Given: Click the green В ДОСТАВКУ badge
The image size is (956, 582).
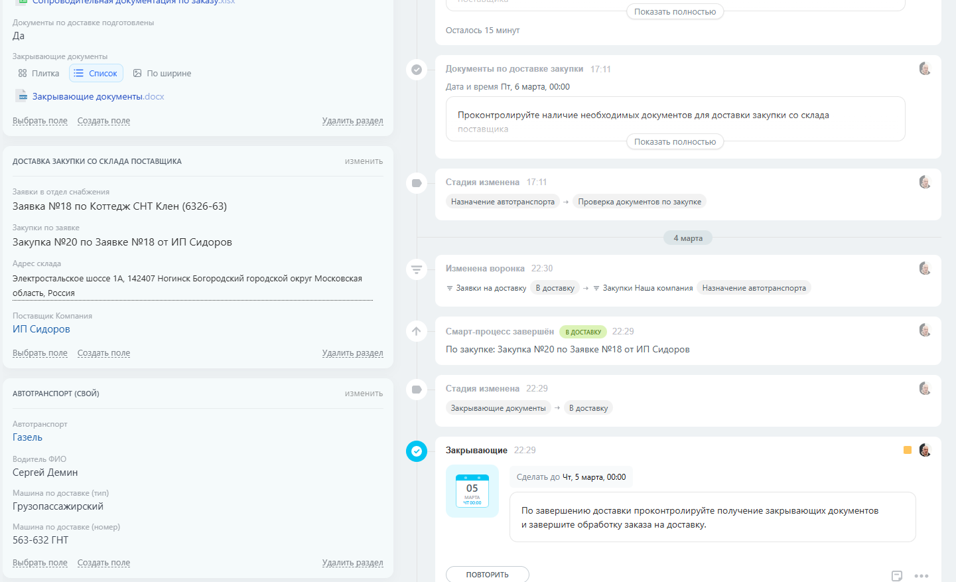Looking at the screenshot, I should pyautogui.click(x=583, y=332).
